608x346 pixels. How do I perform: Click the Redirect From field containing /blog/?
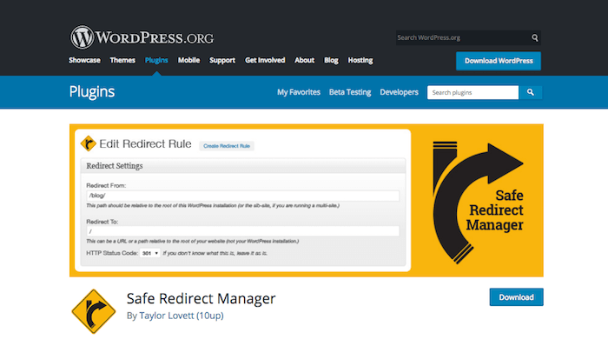coord(242,196)
